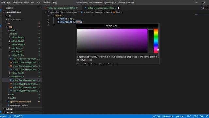Click unsaved dot on css tab
The width and height of the screenshot is (209, 118).
point(118,8)
